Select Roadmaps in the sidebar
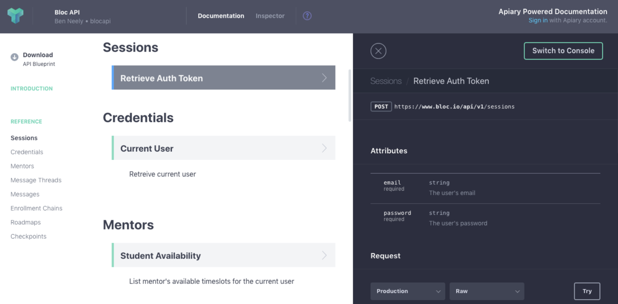This screenshot has height=304, width=618. (26, 222)
